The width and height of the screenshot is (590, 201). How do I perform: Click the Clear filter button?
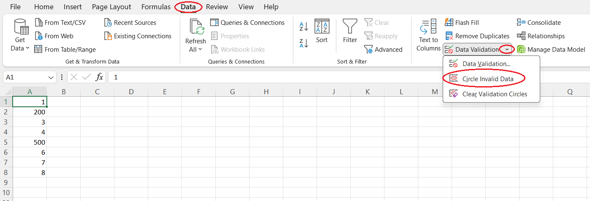pyautogui.click(x=377, y=23)
